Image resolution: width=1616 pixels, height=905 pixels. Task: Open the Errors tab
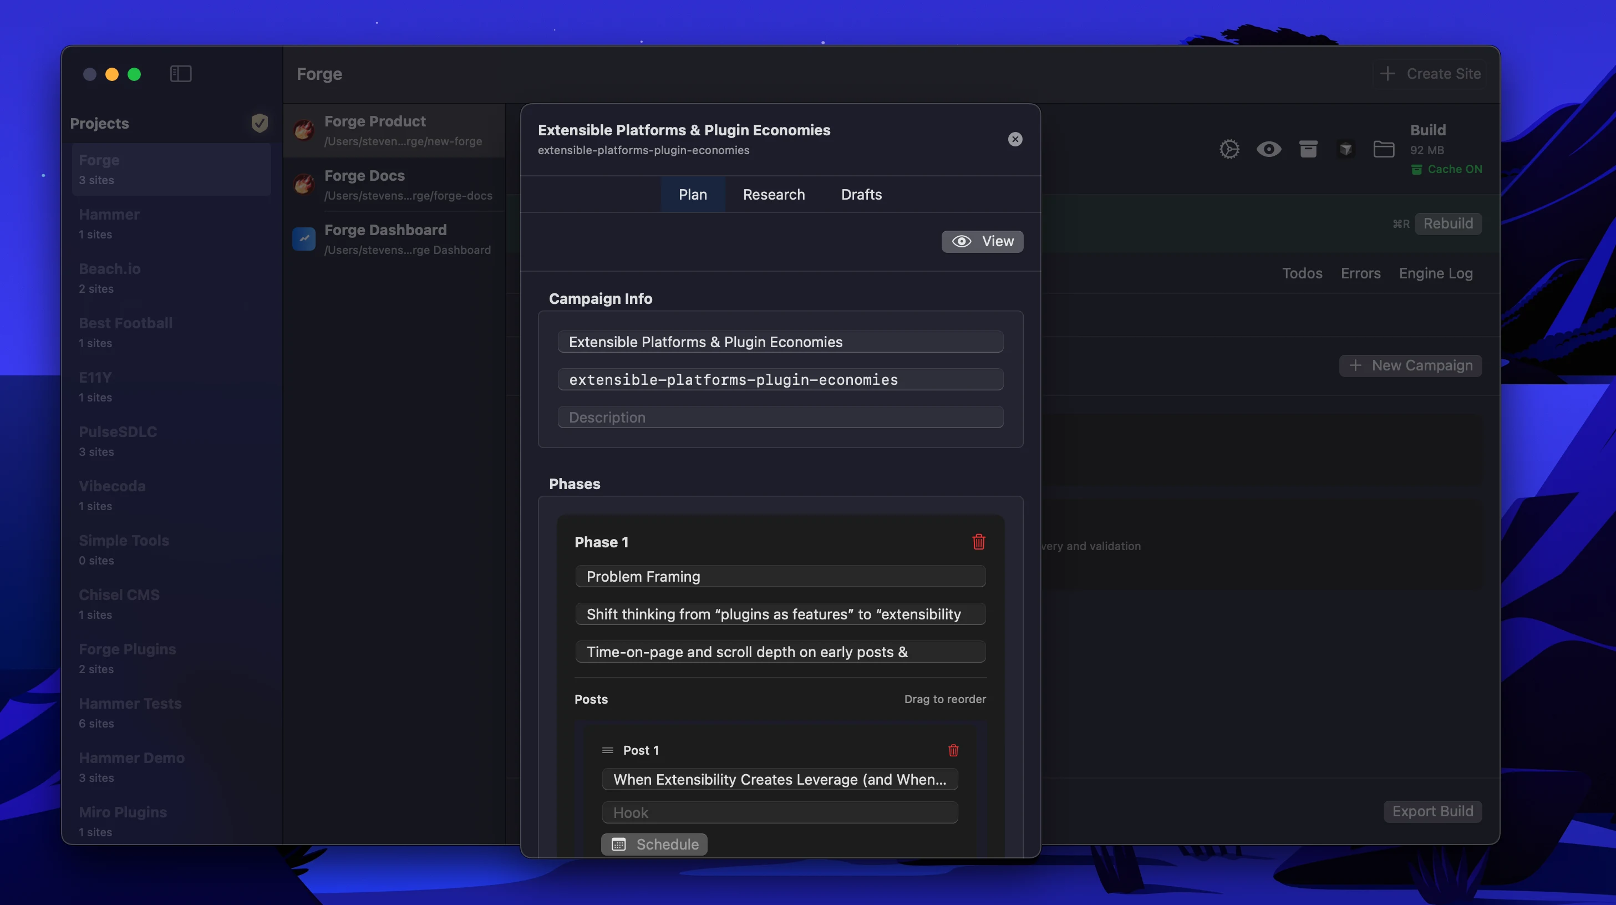tap(1361, 273)
